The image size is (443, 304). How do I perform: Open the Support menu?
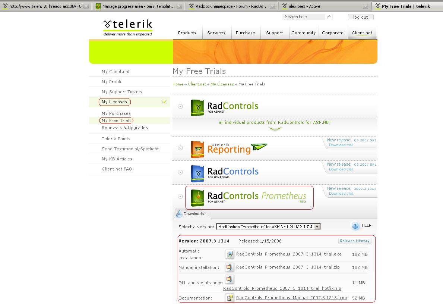coord(274,33)
